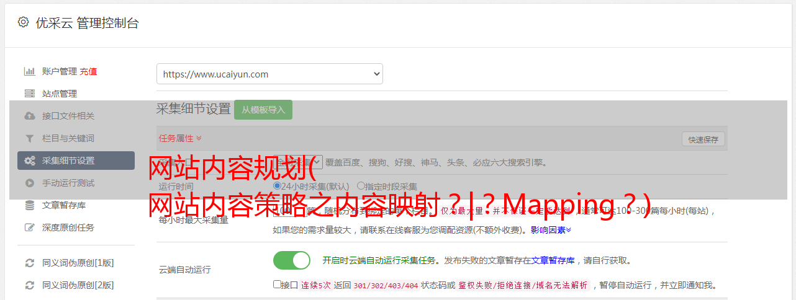
Task: Click the gears icon beside 采集细节设置
Action: click(29, 161)
